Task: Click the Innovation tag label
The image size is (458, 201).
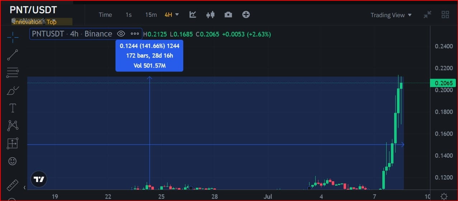Action: (27, 22)
